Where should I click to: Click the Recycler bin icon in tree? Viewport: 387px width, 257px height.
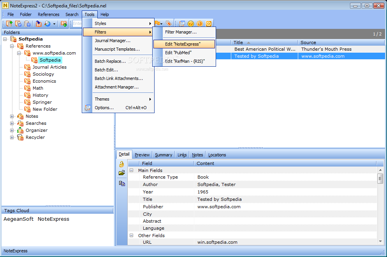20,137
